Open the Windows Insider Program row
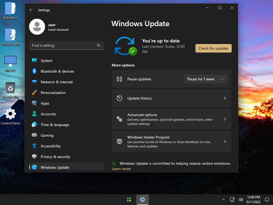 click(171, 141)
